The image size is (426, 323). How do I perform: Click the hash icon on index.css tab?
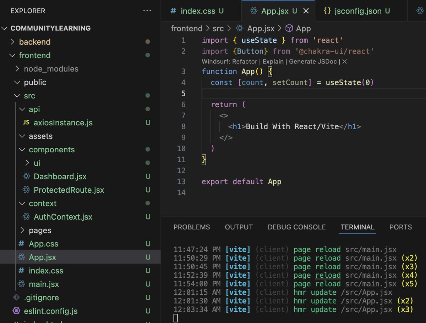point(173,11)
